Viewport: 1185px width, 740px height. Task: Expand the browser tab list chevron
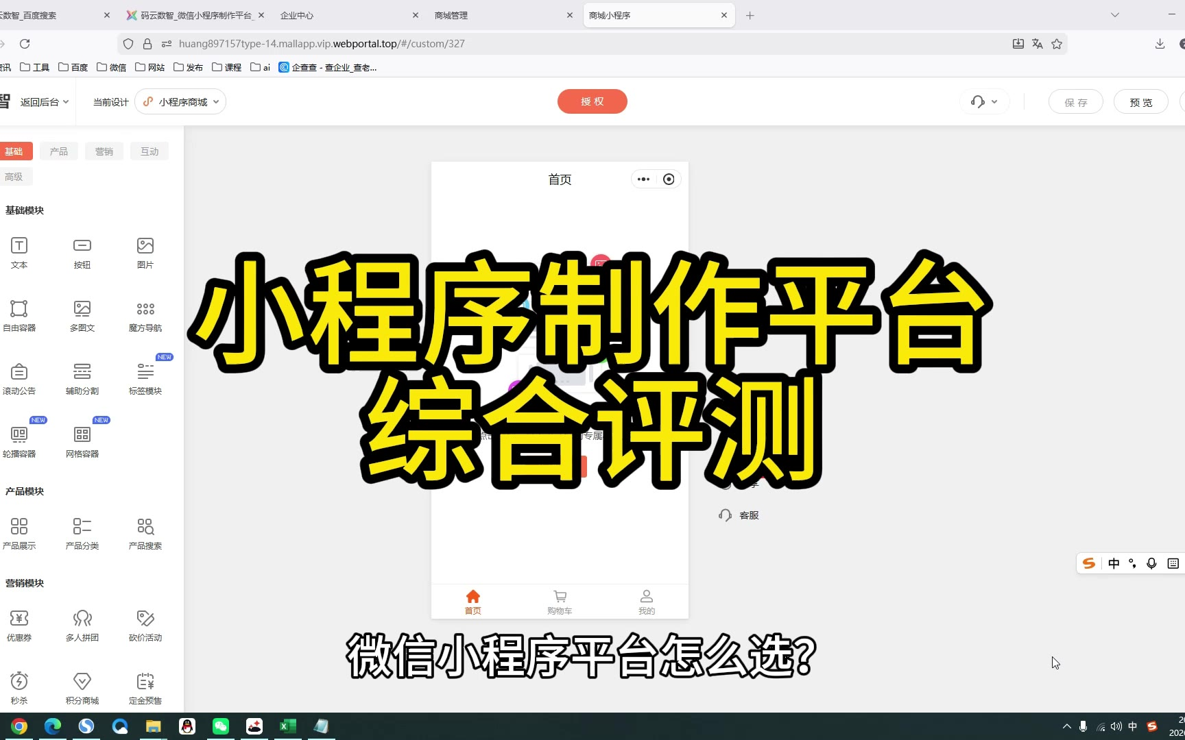[x=1115, y=15]
